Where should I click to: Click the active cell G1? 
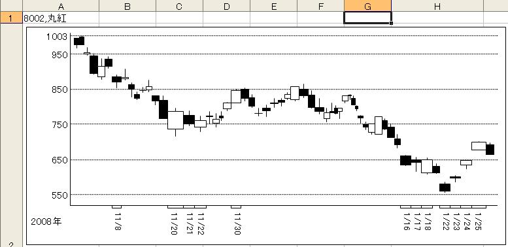point(367,18)
